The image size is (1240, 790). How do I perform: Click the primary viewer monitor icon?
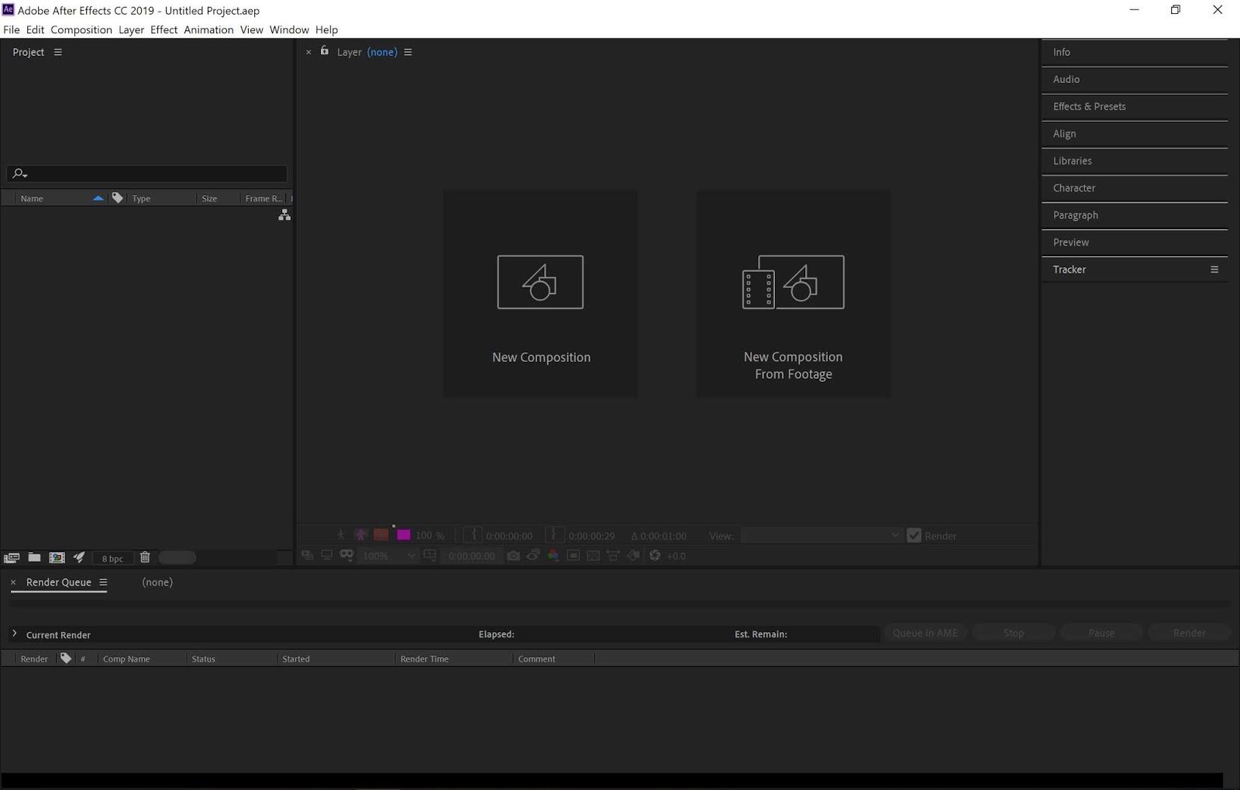tap(327, 555)
